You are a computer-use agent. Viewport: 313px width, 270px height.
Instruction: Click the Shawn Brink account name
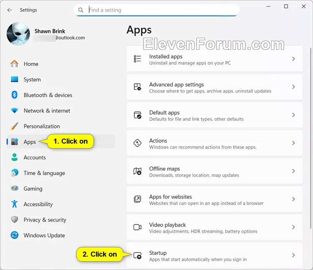(x=50, y=31)
